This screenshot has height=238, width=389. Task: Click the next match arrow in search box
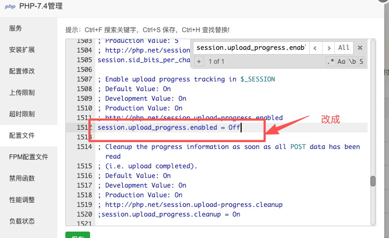(x=328, y=48)
